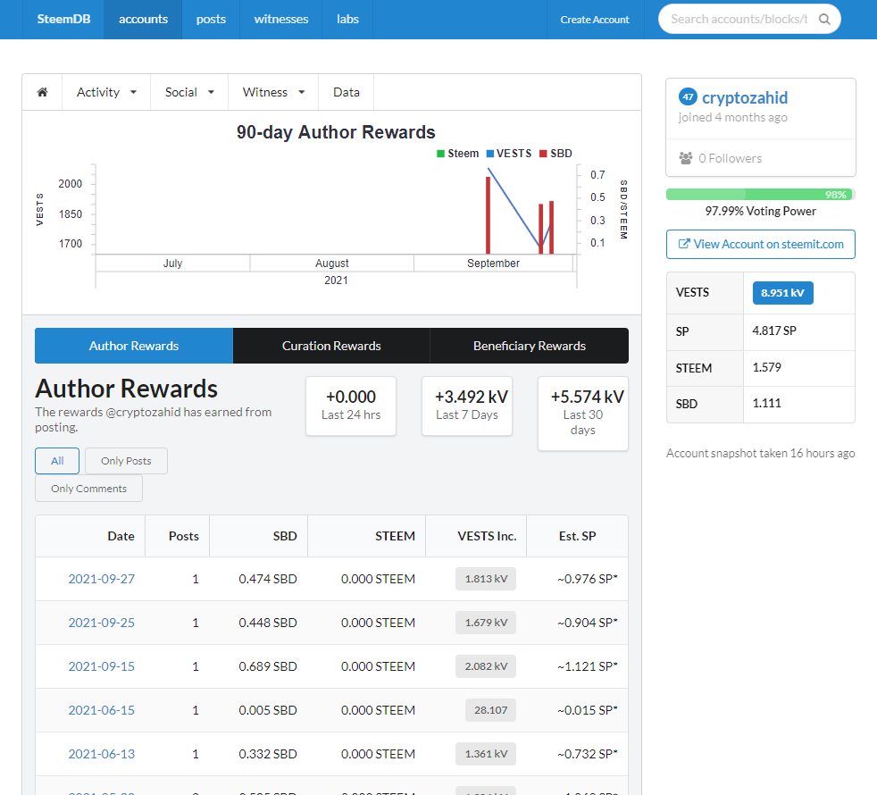Open witnesses in the top navigation
The width and height of the screenshot is (877, 795).
click(280, 19)
